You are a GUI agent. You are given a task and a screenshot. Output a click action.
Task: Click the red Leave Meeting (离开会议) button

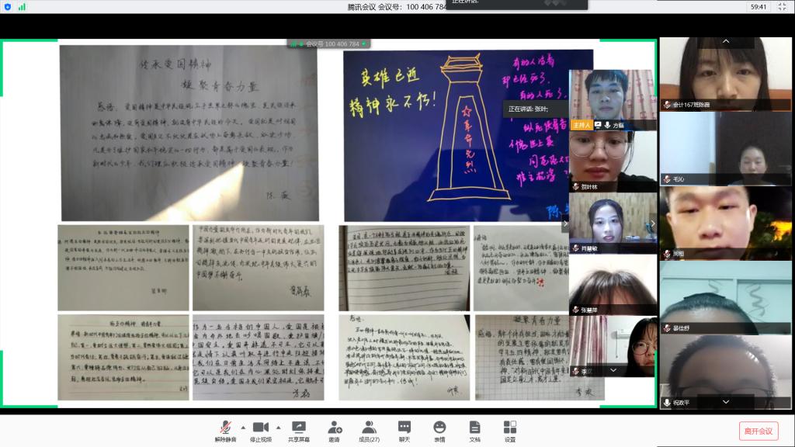[x=758, y=431]
